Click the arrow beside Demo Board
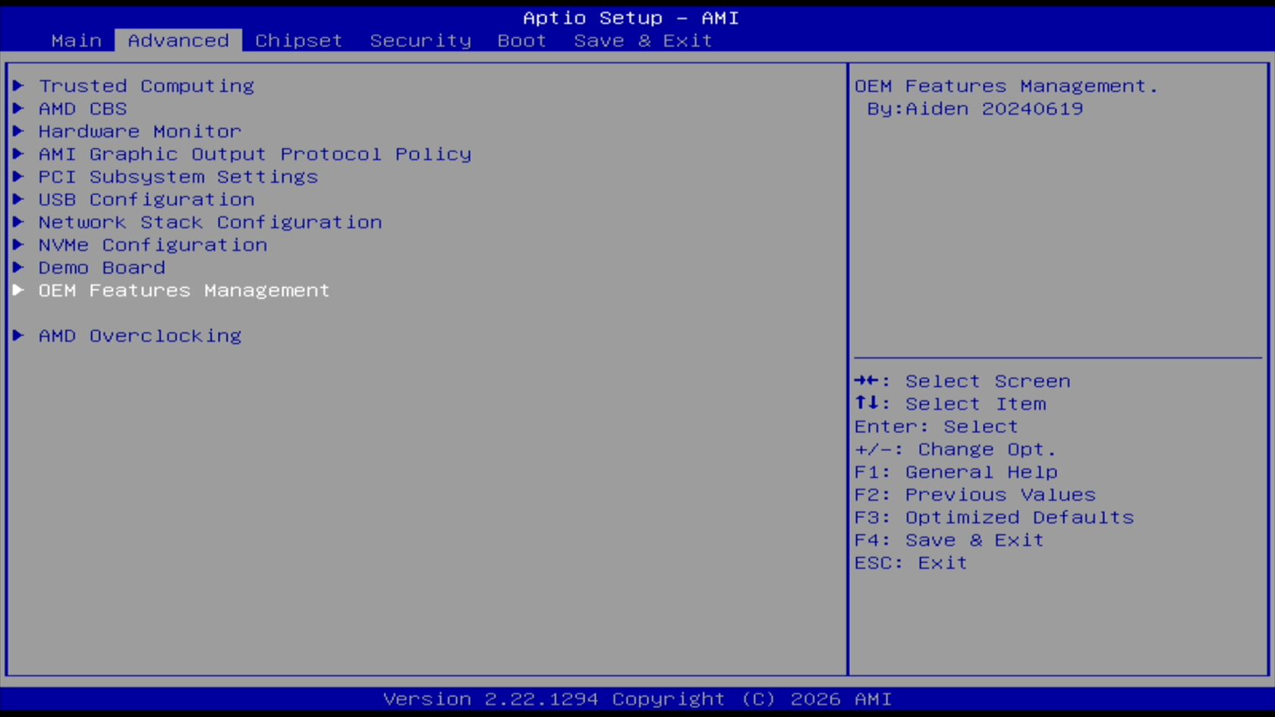1275x717 pixels. pyautogui.click(x=19, y=268)
